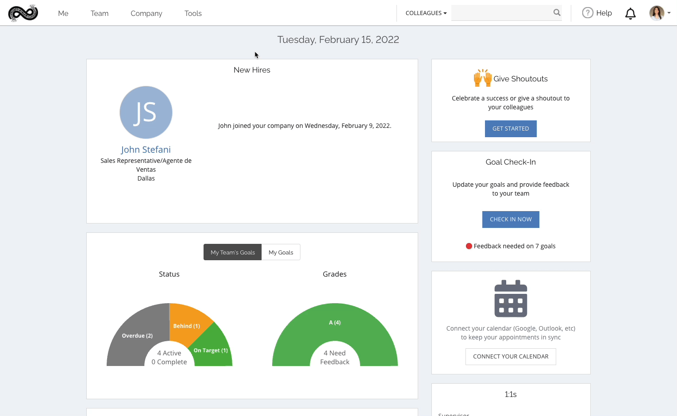
Task: Open the Me menu
Action: 63,13
